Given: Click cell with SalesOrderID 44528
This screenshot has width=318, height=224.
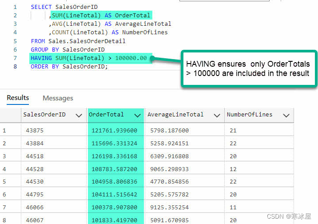Looking at the screenshot, I should 35,169.
